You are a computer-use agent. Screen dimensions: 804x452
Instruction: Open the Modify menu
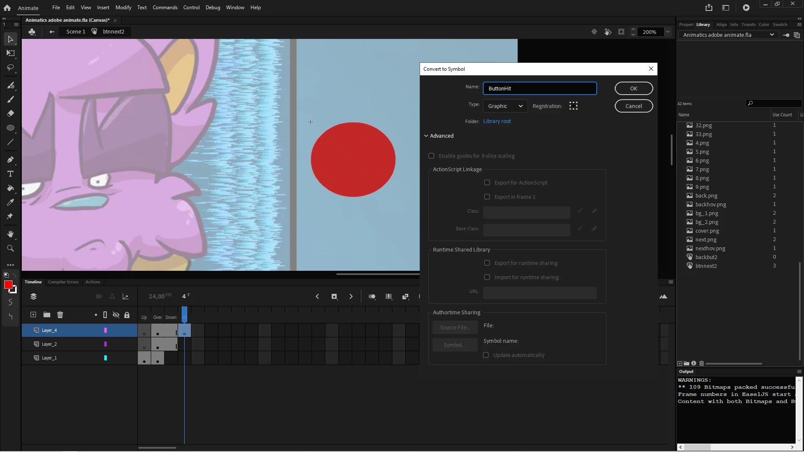pos(123,8)
